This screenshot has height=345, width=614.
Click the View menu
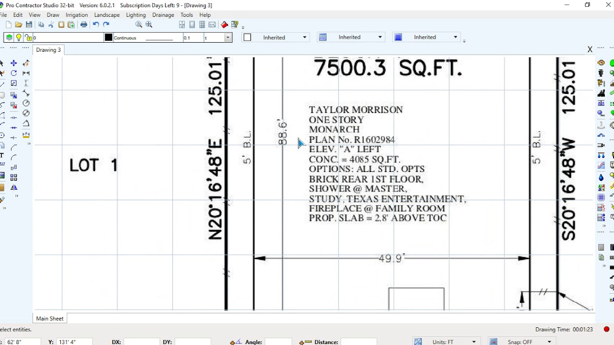[x=35, y=15]
